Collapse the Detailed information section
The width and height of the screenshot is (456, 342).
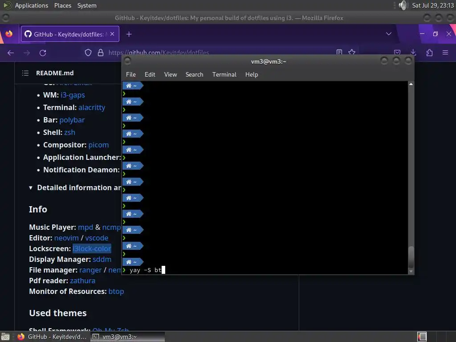click(x=31, y=188)
